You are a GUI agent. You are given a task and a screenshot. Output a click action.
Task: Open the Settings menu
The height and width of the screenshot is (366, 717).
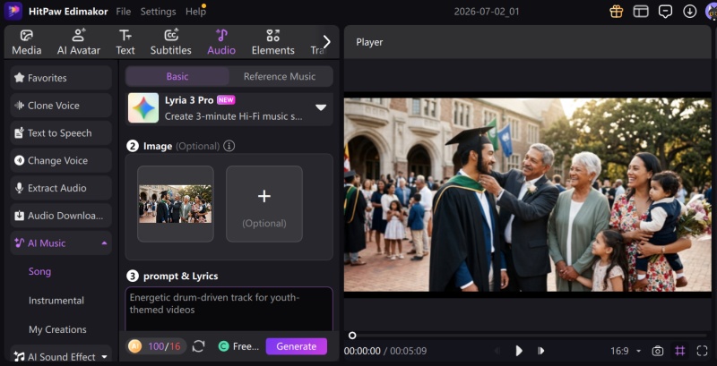tap(159, 12)
